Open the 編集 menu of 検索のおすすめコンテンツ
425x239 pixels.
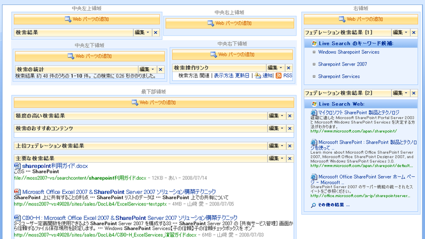point(276,128)
